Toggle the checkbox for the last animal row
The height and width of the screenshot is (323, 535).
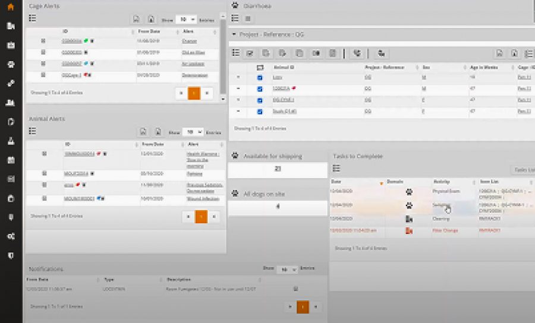tap(260, 111)
